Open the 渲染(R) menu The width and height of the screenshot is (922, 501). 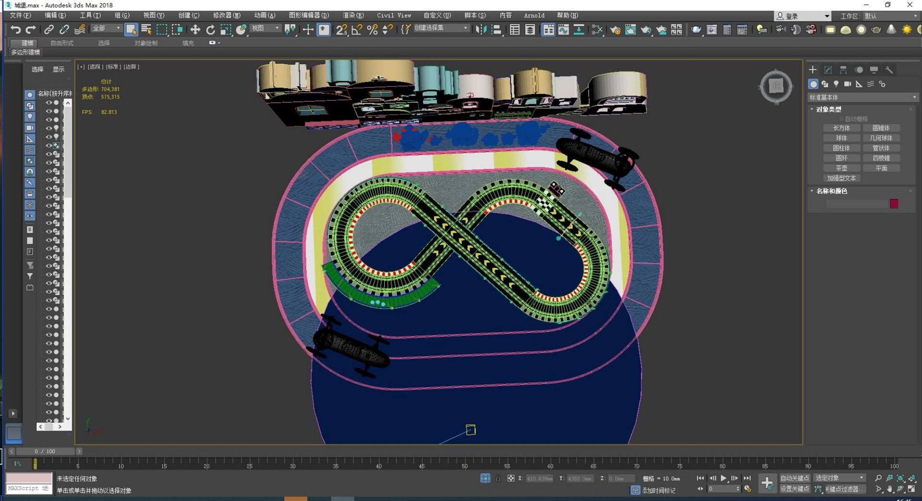tap(353, 15)
